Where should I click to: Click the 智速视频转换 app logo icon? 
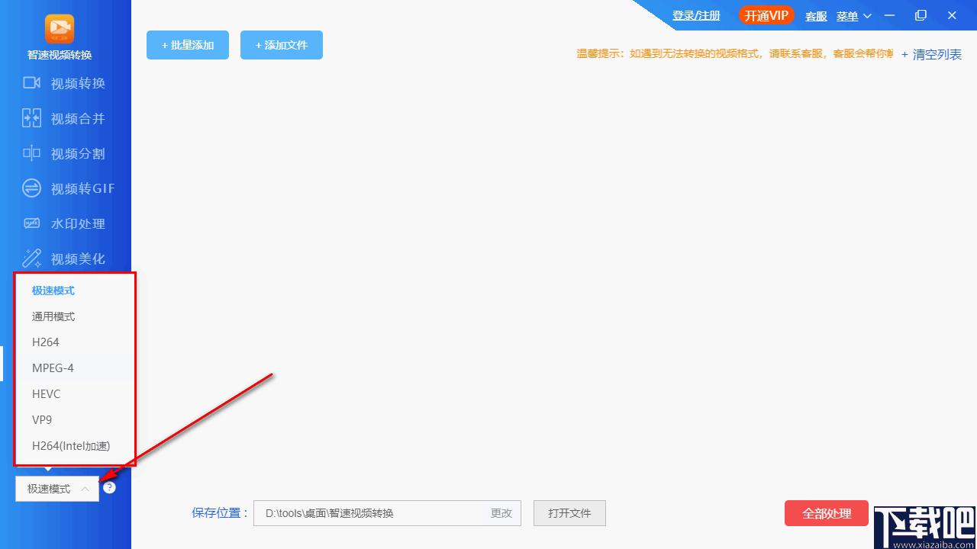click(x=60, y=29)
